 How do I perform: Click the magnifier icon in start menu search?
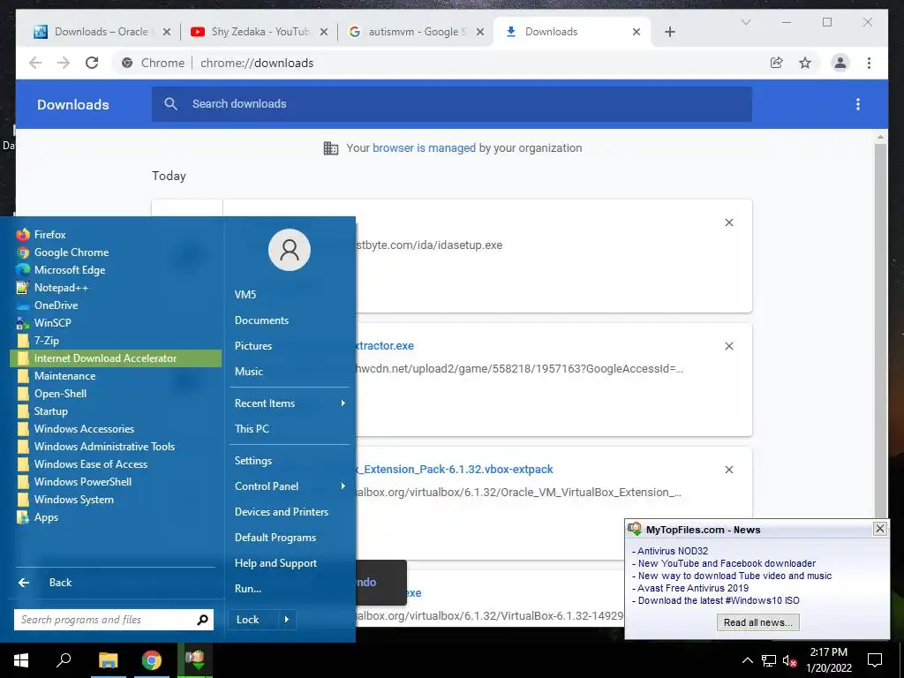click(202, 620)
